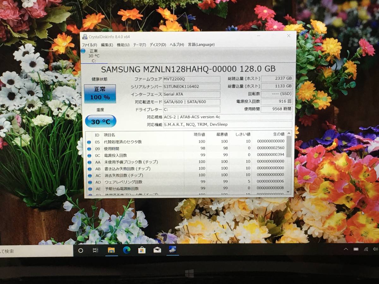This screenshot has width=379, height=284.
Task: Open the Microsoft Store taskbar icon
Action: pyautogui.click(x=141, y=250)
